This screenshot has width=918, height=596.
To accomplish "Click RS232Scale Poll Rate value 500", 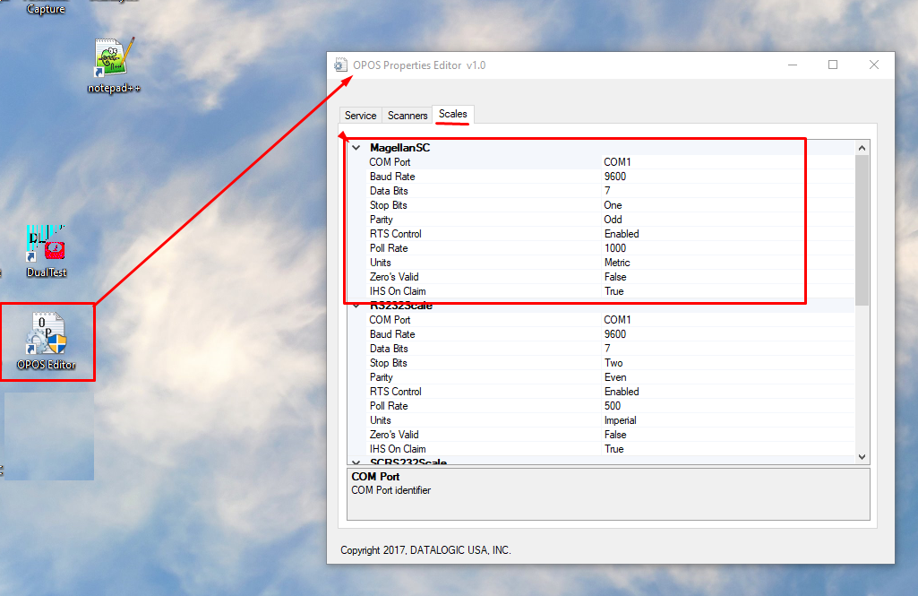I will [613, 406].
